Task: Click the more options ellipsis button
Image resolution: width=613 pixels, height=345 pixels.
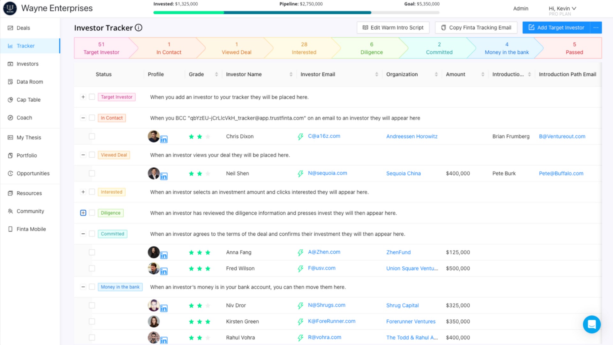Action: [596, 28]
